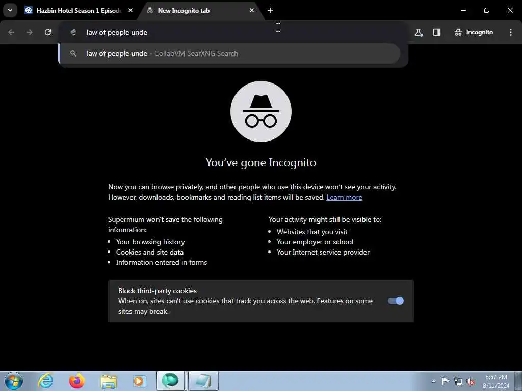The width and height of the screenshot is (522, 391).
Task: Launch Internet Explorer from the taskbar
Action: click(x=45, y=381)
